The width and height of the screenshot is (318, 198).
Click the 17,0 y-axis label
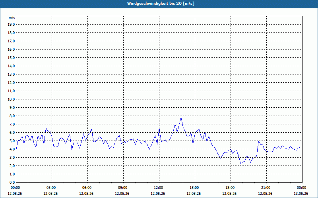[11, 41]
